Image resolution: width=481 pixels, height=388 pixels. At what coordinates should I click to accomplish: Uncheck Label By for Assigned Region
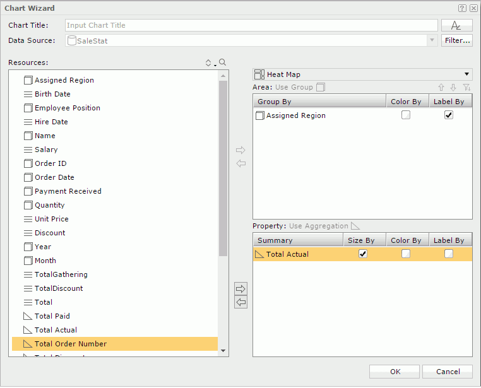[449, 115]
